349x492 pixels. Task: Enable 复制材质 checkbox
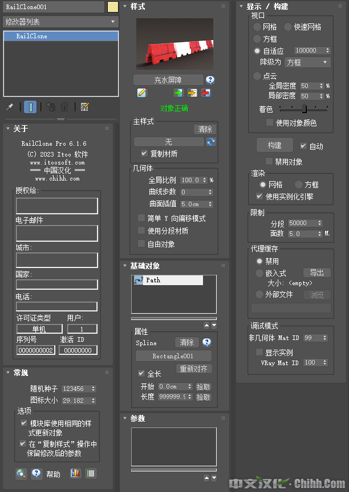tap(144, 154)
